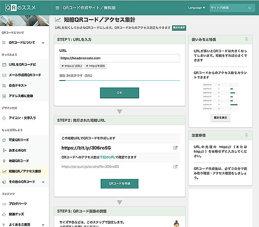Click the pin icon on 使いみちと特長 panel
The width and height of the screenshot is (259, 227).
pyautogui.click(x=246, y=39)
